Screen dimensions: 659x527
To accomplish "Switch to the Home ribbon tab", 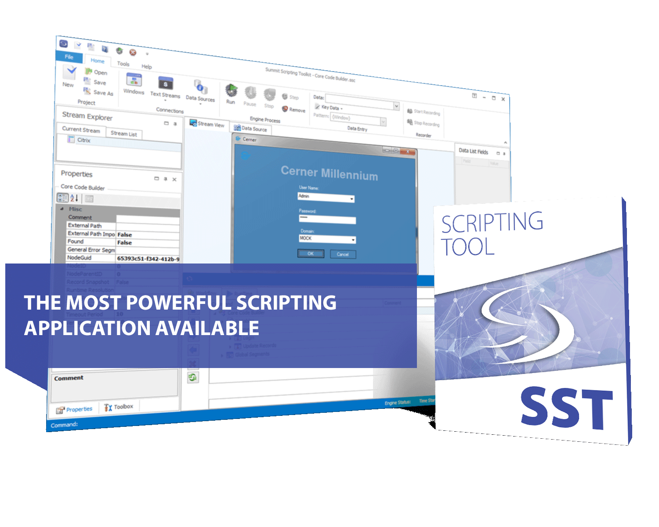I will [x=98, y=61].
